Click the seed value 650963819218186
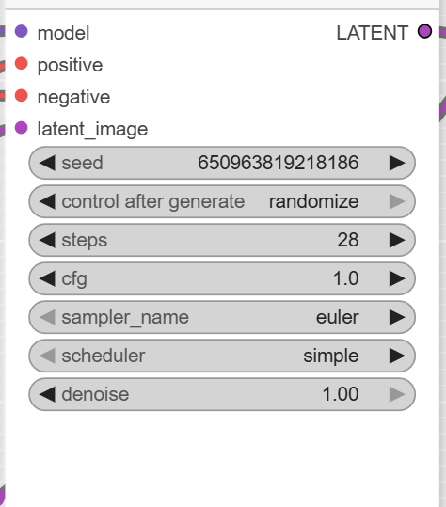 pyautogui.click(x=279, y=163)
